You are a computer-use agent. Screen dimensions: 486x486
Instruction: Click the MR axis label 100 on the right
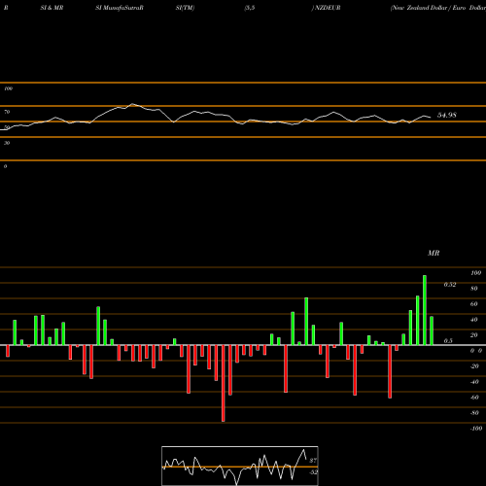pos(475,273)
